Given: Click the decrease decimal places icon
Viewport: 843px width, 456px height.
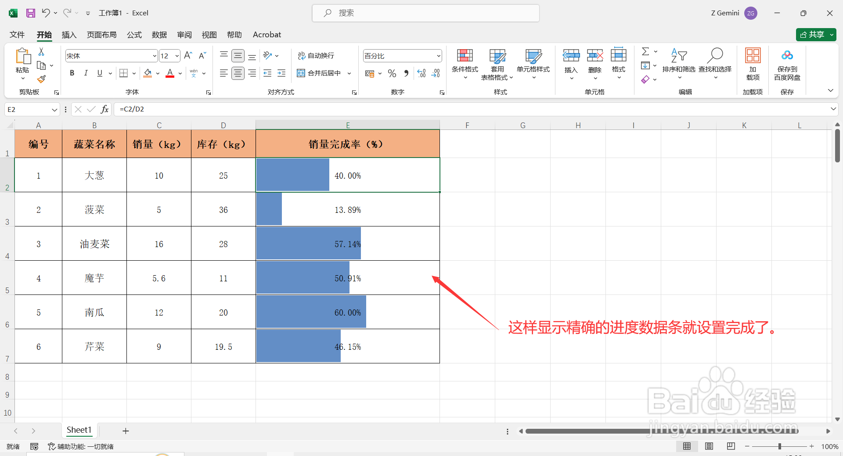Looking at the screenshot, I should pos(436,73).
